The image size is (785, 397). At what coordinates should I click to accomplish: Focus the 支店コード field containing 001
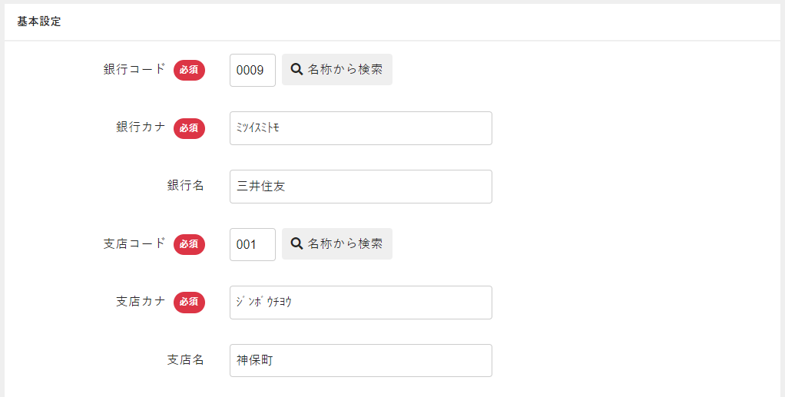(252, 244)
